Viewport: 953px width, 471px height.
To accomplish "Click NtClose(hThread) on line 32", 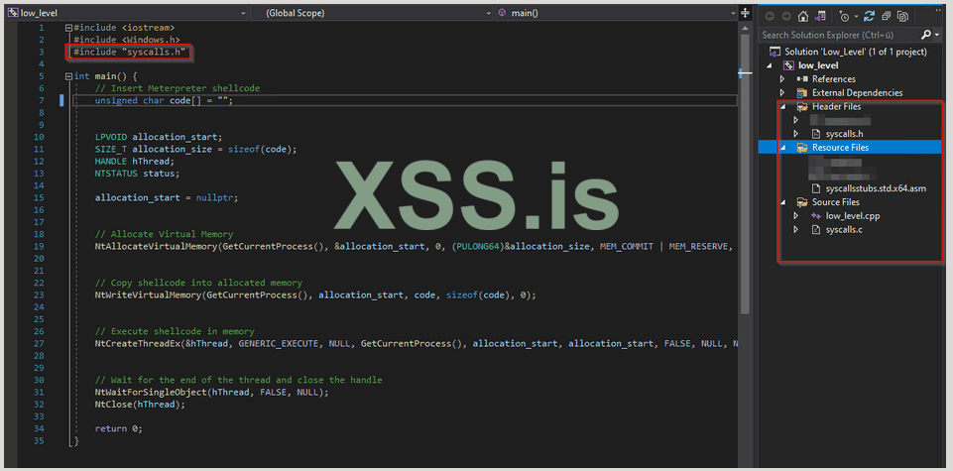I will coord(140,405).
